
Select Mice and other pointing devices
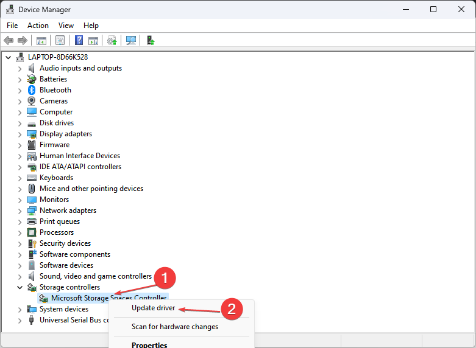(x=91, y=189)
